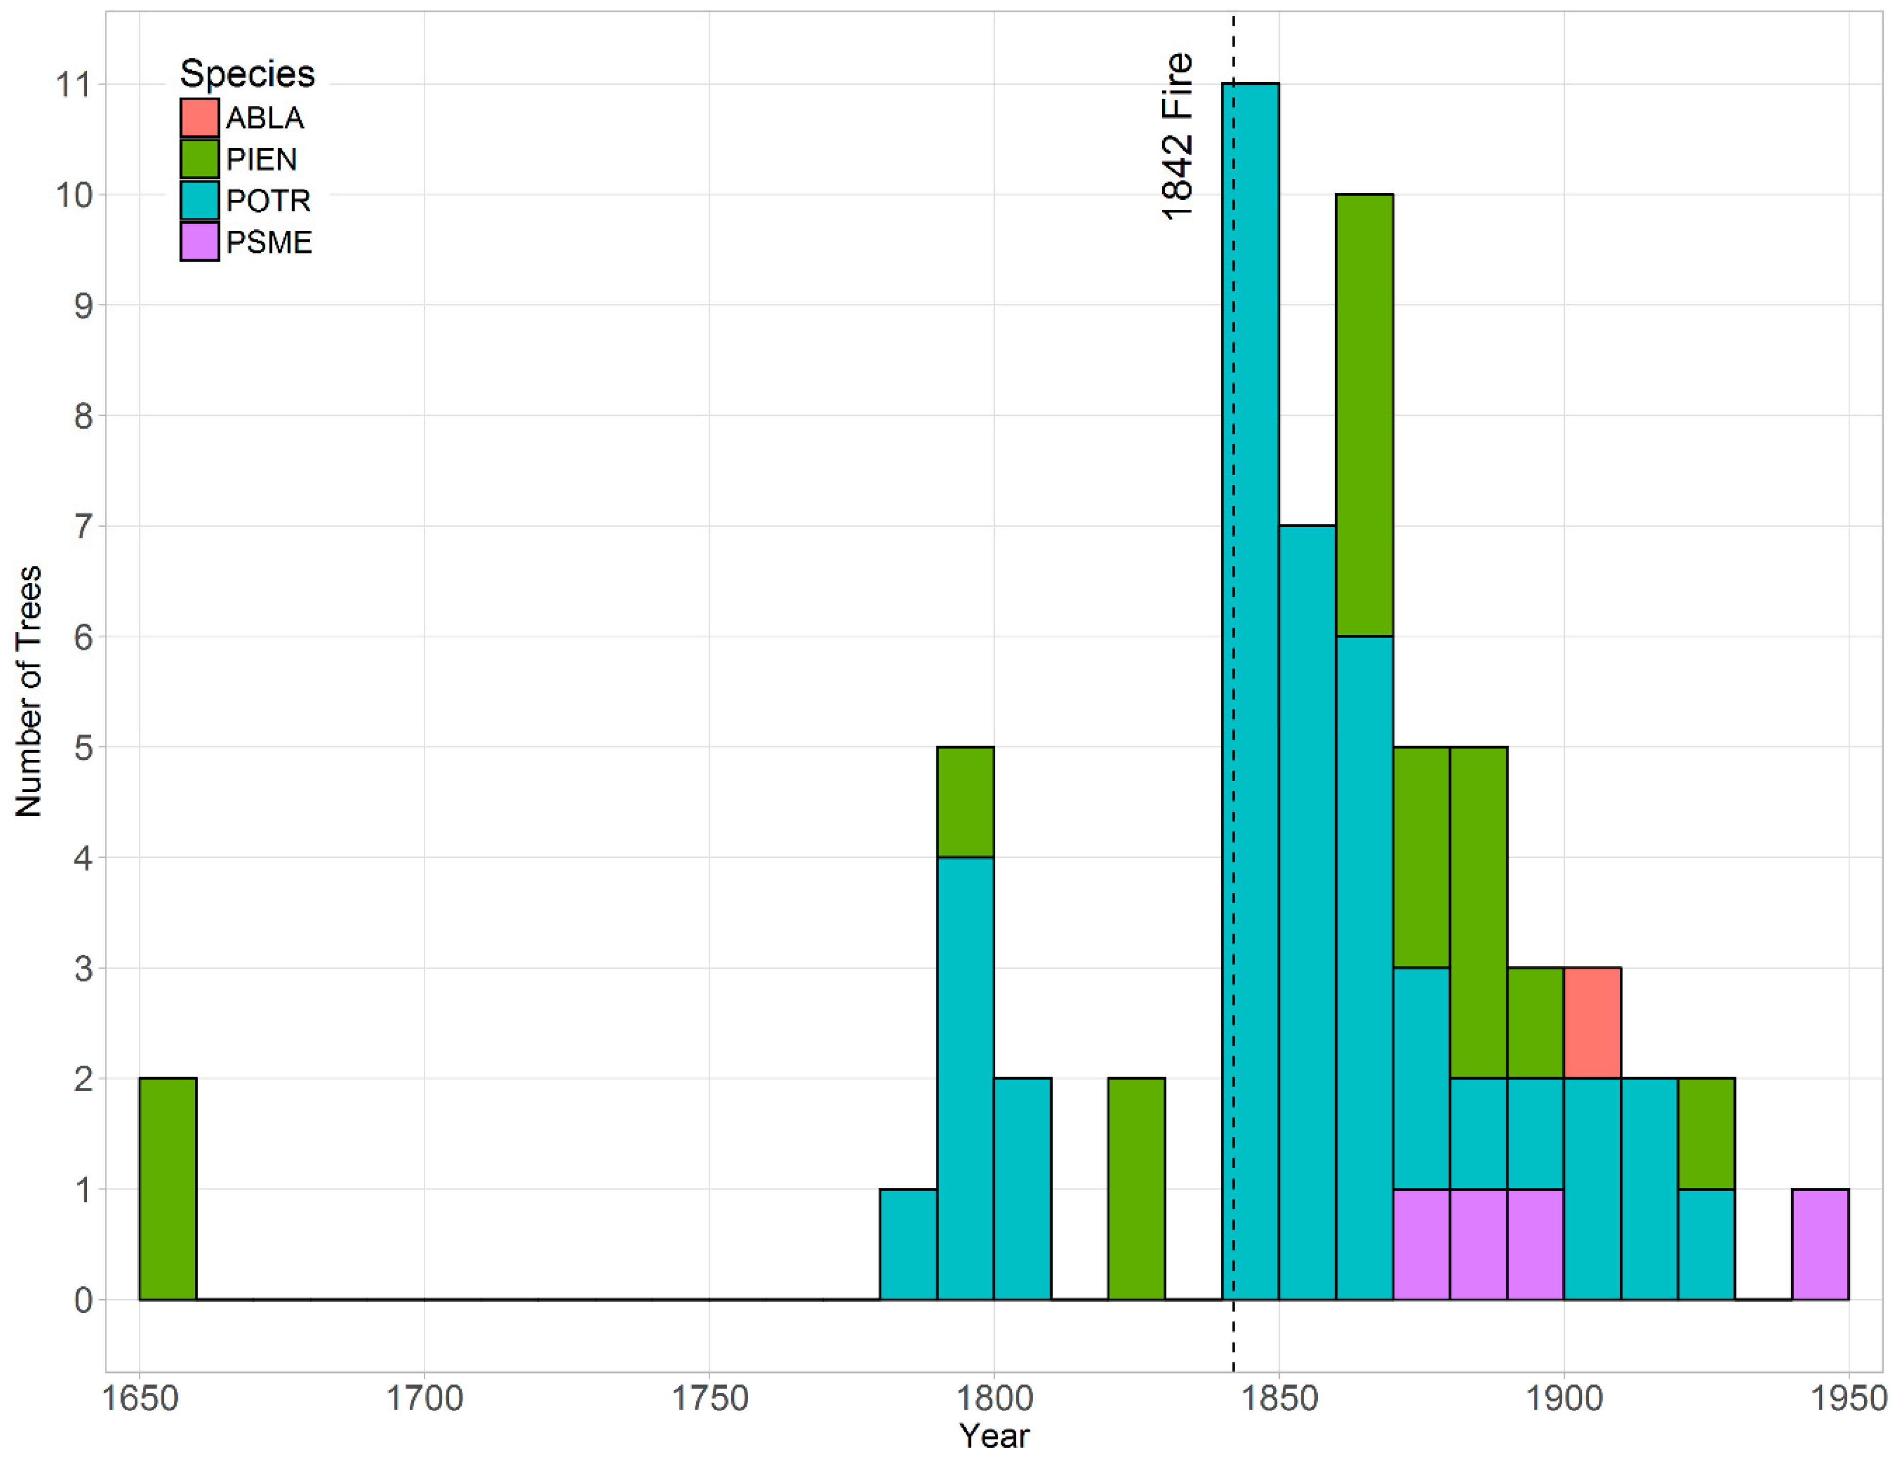Click the 11 y-axis tick label
The height and width of the screenshot is (1458, 1897).
(74, 85)
